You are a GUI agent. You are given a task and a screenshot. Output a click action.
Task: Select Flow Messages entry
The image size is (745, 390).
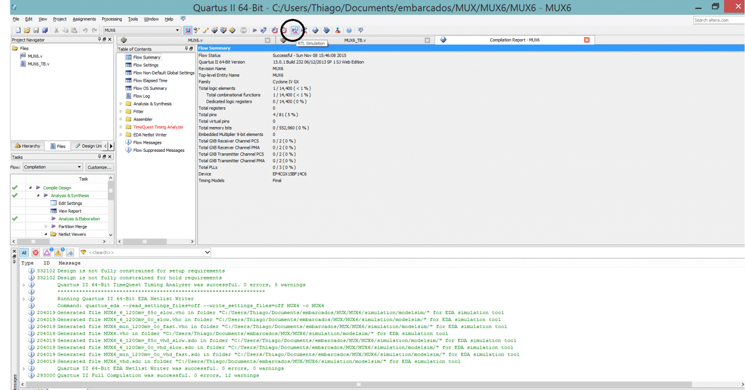[x=147, y=142]
